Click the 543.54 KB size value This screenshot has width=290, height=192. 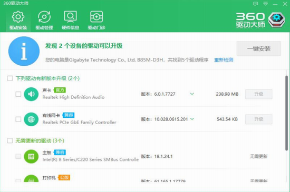(x=227, y=119)
